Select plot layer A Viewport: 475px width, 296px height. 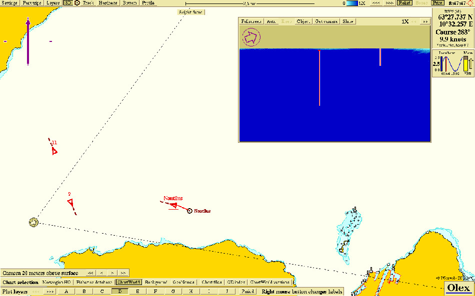click(x=66, y=292)
